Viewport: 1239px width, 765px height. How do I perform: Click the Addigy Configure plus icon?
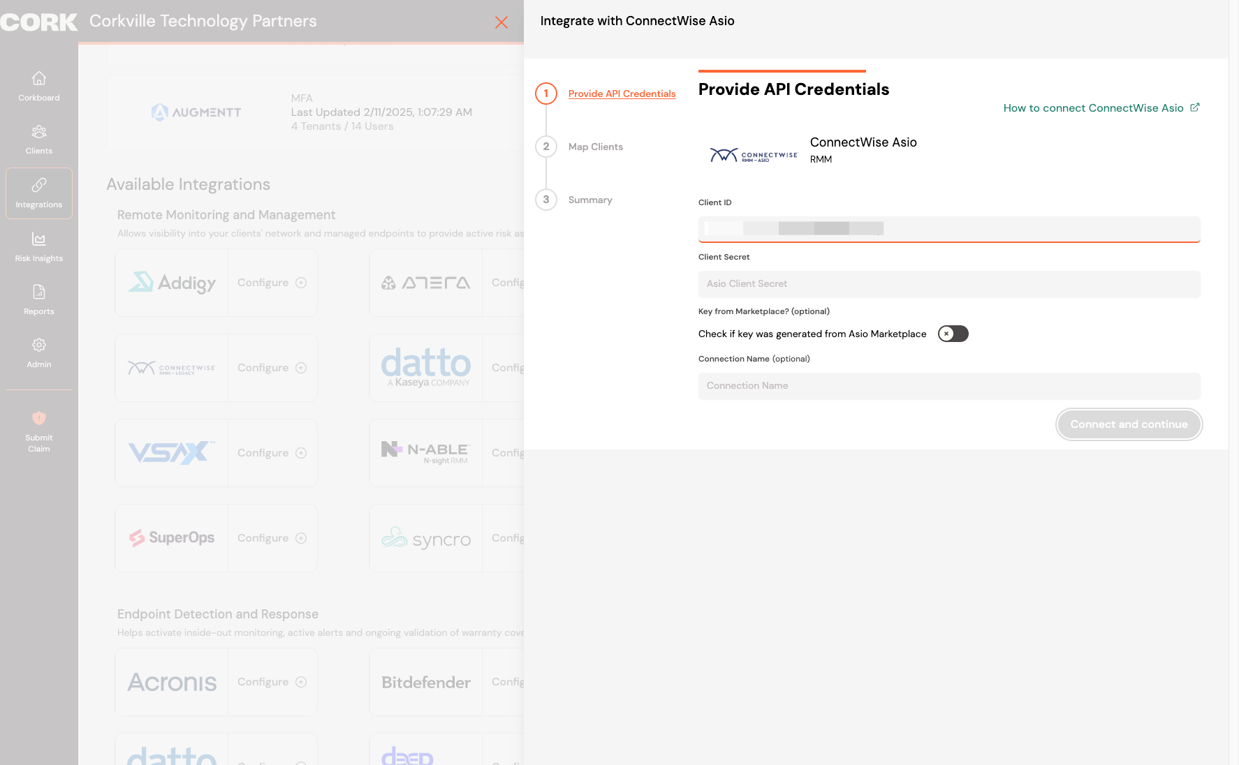(x=301, y=283)
